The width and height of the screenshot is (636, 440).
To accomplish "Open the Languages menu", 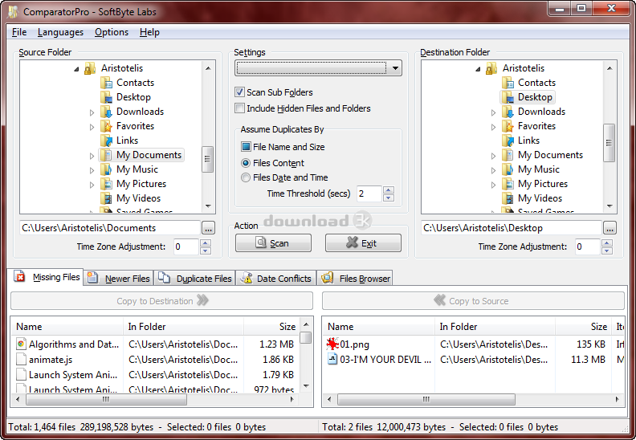I will pos(60,32).
